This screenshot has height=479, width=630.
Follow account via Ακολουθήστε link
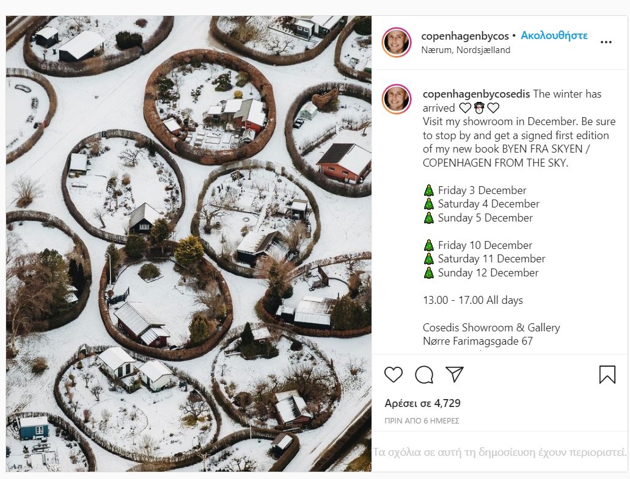[x=554, y=35]
